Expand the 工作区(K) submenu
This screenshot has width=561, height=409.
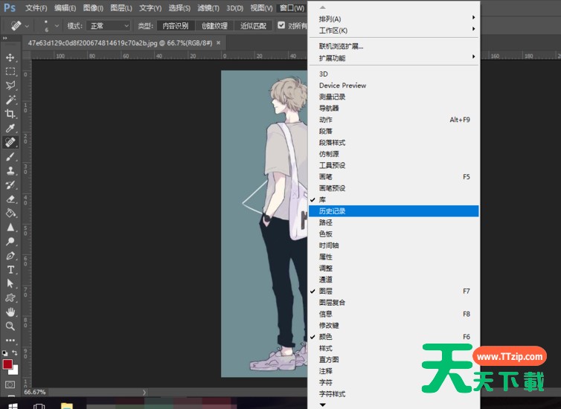point(394,30)
